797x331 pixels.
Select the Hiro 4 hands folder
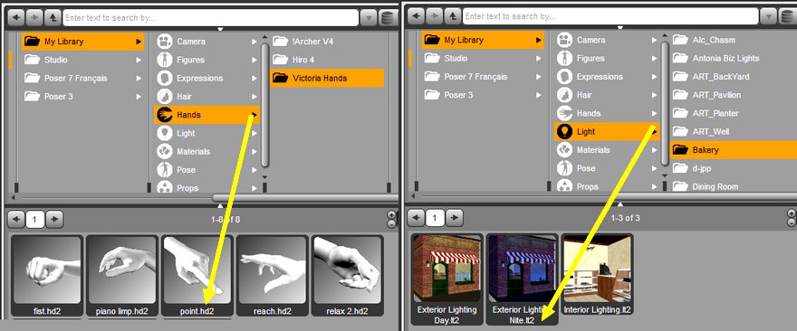(x=327, y=60)
